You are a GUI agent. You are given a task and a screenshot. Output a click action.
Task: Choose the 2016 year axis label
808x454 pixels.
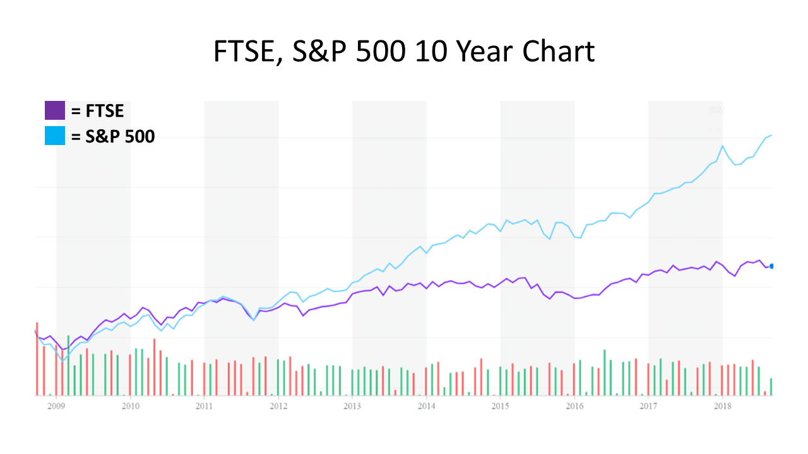tap(574, 406)
